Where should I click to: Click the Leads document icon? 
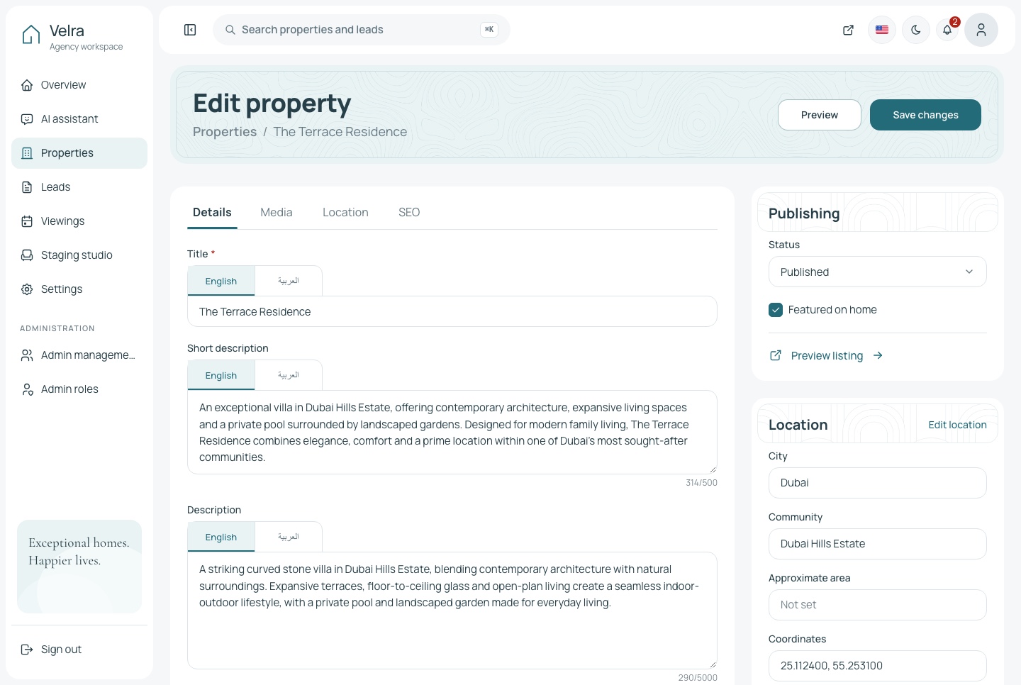[x=27, y=187]
